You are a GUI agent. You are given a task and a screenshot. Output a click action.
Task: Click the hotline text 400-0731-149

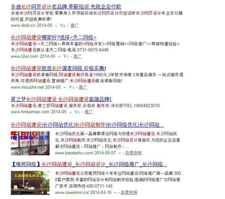(99, 186)
